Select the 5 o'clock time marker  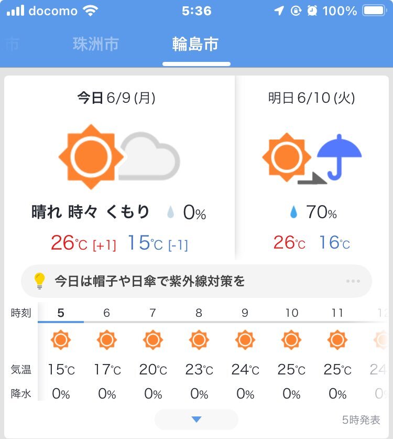click(61, 313)
